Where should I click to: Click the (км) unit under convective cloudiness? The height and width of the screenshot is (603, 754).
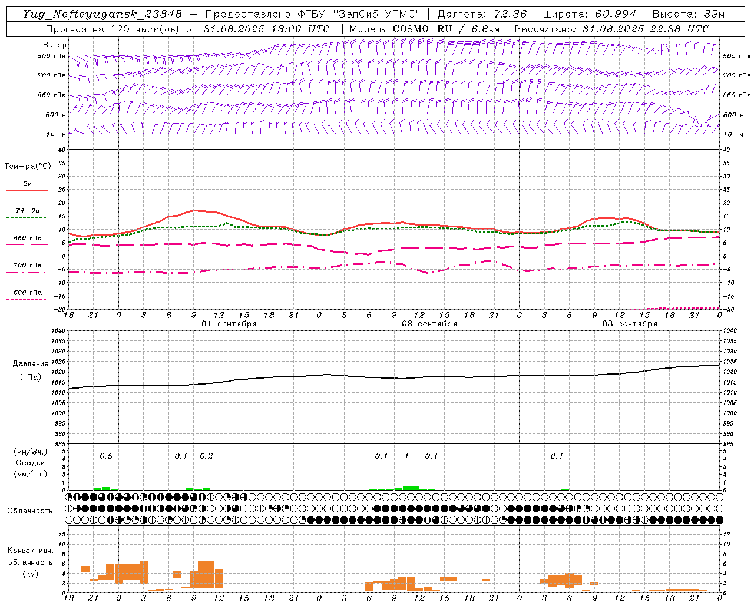pos(31,574)
